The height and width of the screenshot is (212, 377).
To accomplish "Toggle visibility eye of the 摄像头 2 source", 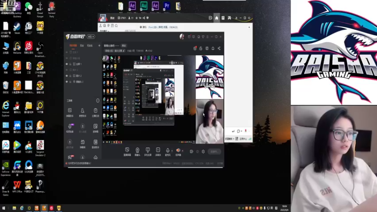I will [x=67, y=82].
